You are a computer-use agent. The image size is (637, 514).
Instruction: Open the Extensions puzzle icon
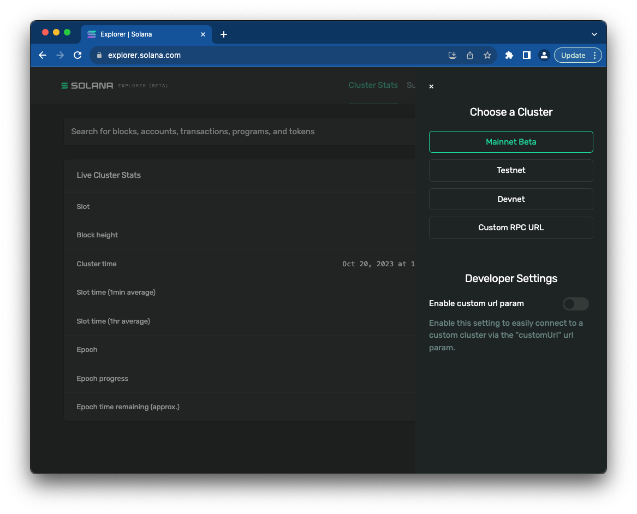(509, 55)
